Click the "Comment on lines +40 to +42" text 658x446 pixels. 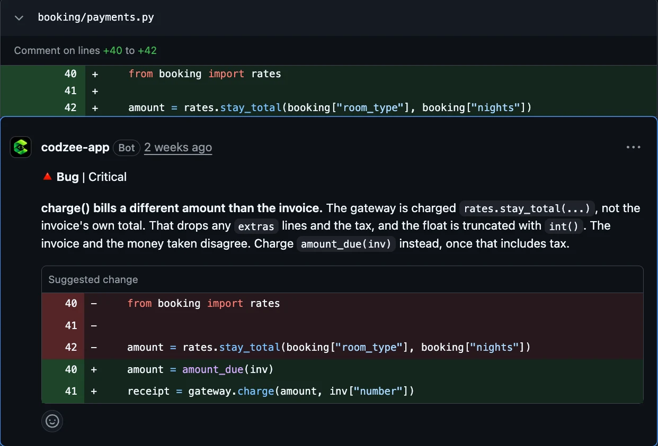point(85,51)
